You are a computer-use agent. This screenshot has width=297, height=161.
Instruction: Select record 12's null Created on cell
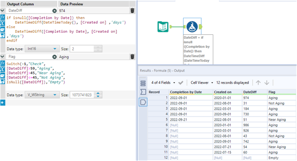pos(227,158)
